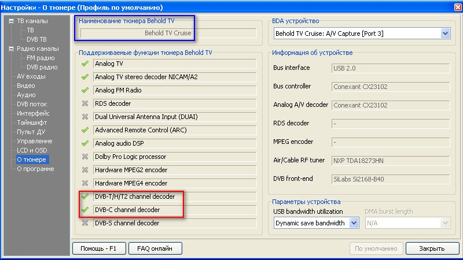
Task: Click the check mark next to Analog FM Radio
Action: [x=85, y=90]
